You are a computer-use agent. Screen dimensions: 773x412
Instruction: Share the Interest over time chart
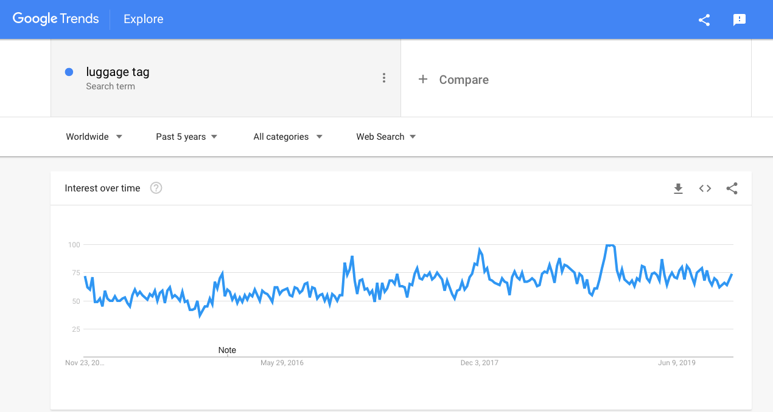point(732,188)
